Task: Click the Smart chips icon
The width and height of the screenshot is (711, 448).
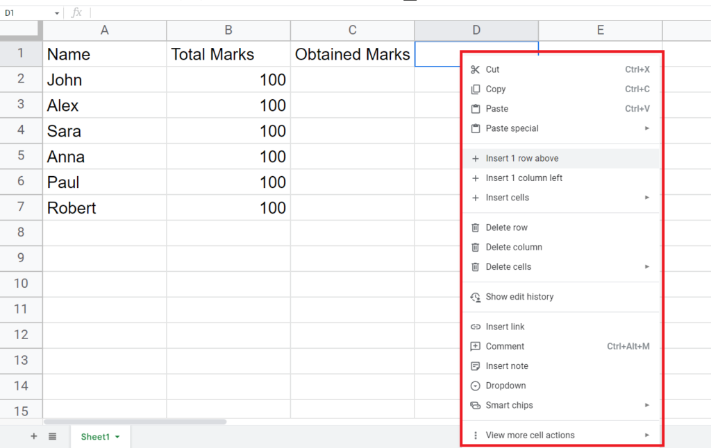Action: coord(475,406)
